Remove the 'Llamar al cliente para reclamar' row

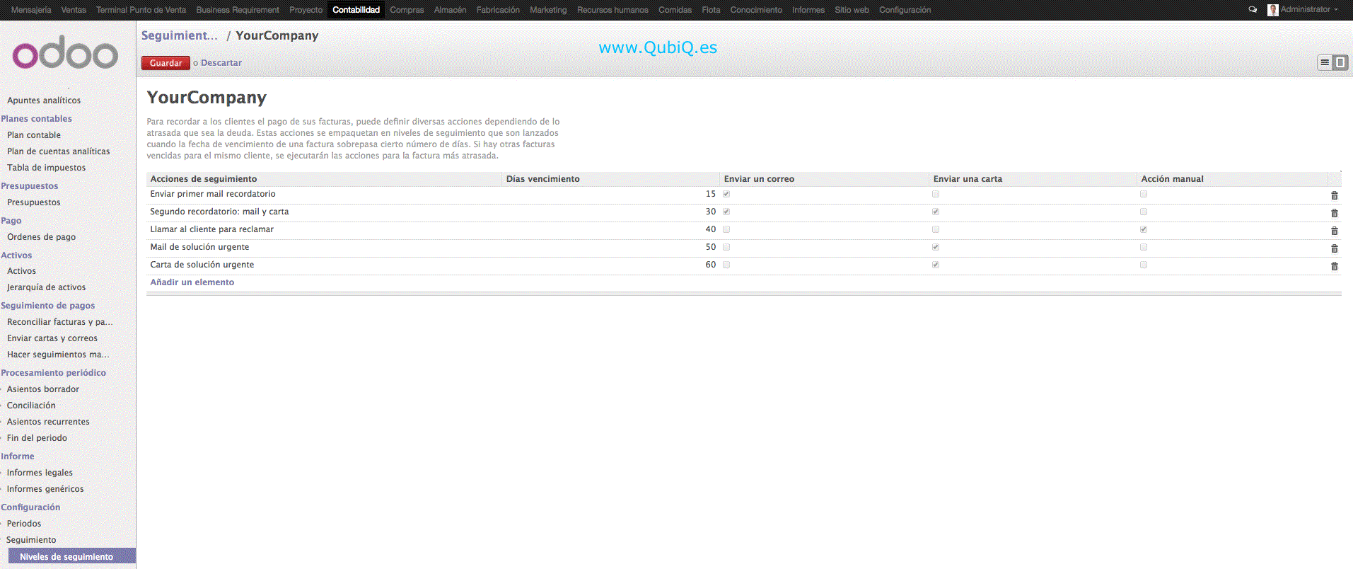point(1334,231)
